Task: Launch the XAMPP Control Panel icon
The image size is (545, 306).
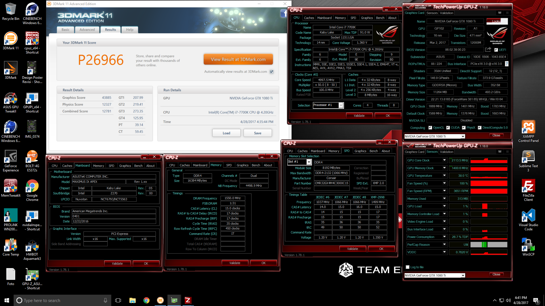Action: (x=528, y=131)
